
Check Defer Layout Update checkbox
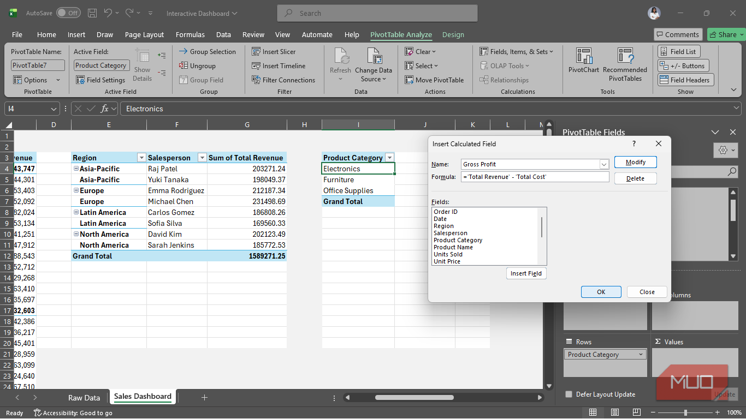click(569, 394)
